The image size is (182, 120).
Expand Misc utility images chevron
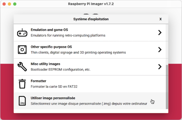tap(160, 67)
